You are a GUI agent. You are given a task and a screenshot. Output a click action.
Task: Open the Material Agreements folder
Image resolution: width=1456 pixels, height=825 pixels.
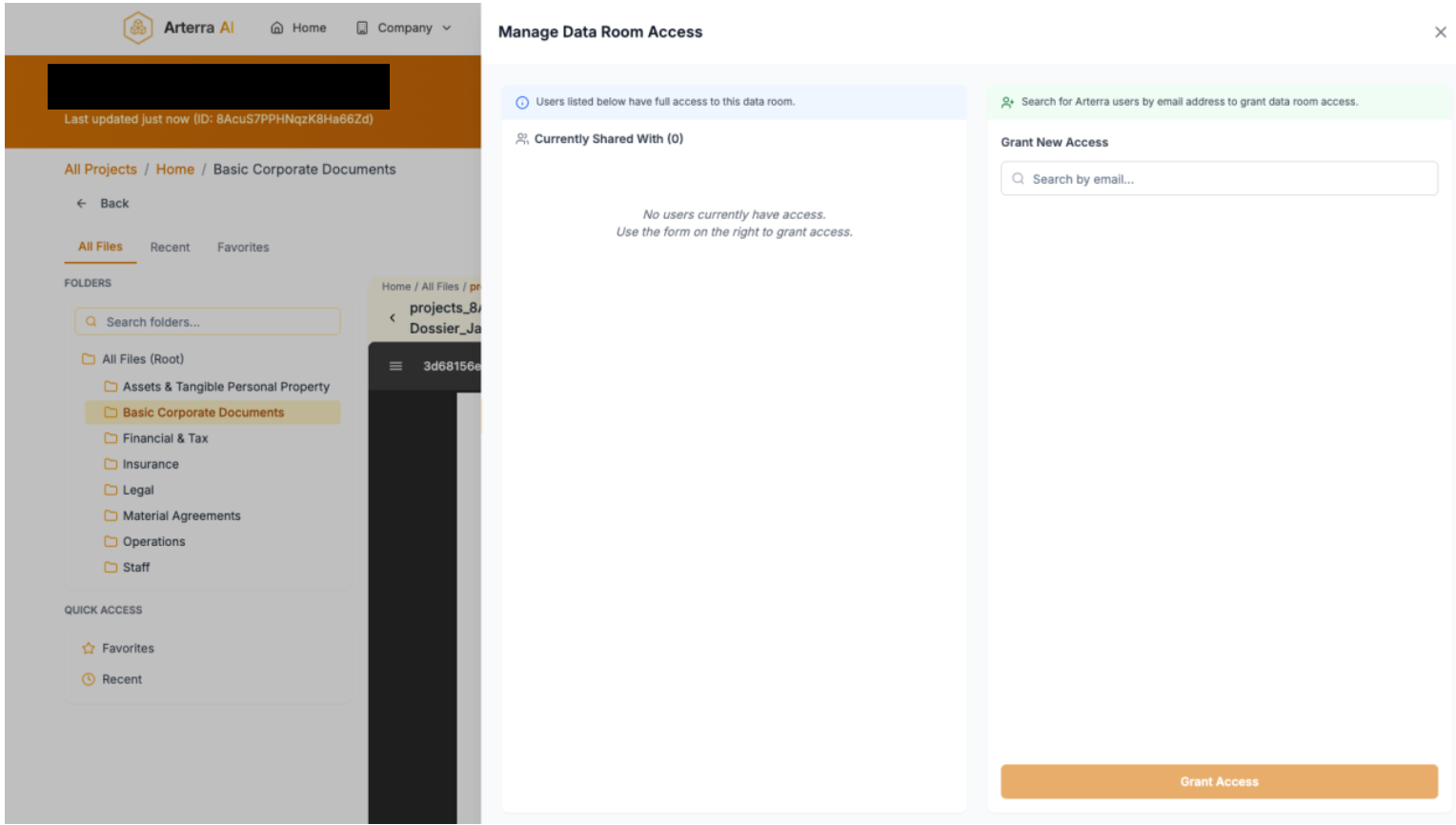coord(181,515)
